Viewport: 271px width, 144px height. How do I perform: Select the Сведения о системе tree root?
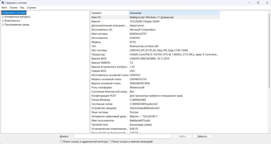click(x=14, y=13)
